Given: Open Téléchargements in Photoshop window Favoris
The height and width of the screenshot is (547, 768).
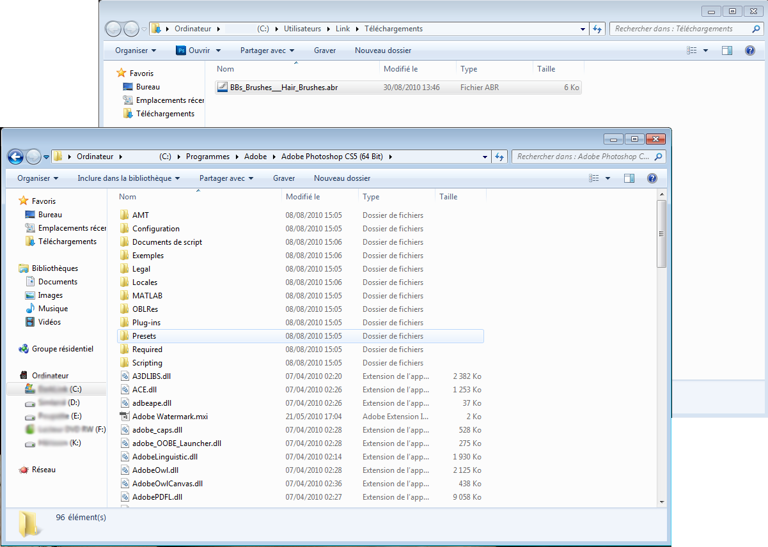Looking at the screenshot, I should [x=67, y=242].
